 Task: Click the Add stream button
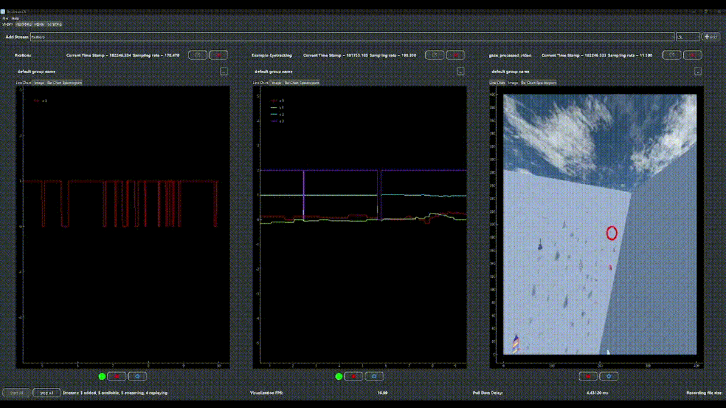[711, 37]
